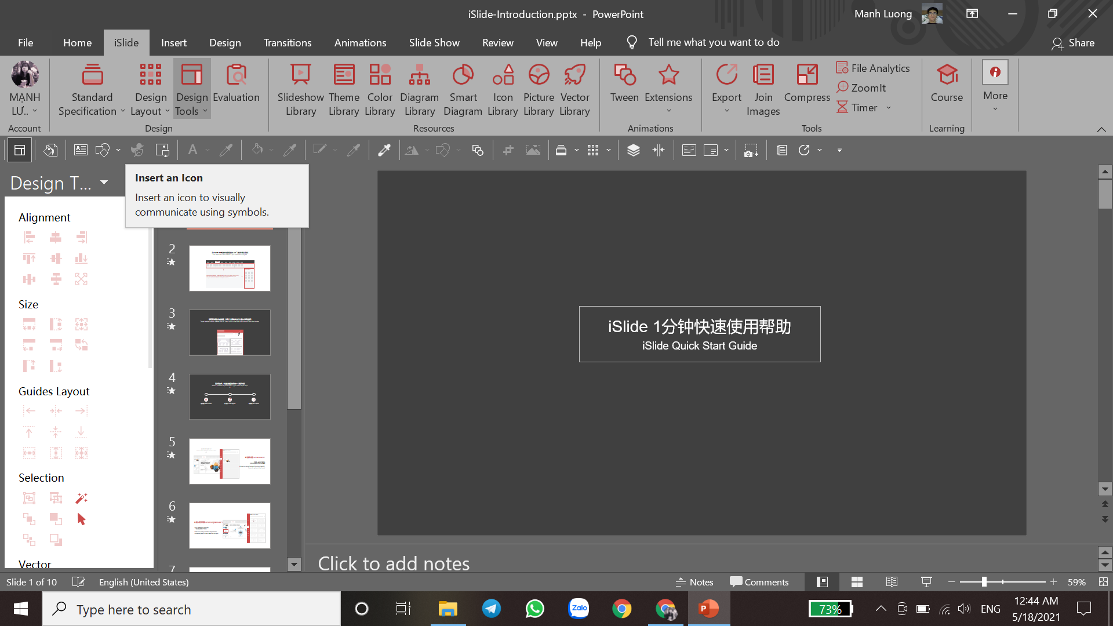Click the align right icon under Alignment

(81, 237)
